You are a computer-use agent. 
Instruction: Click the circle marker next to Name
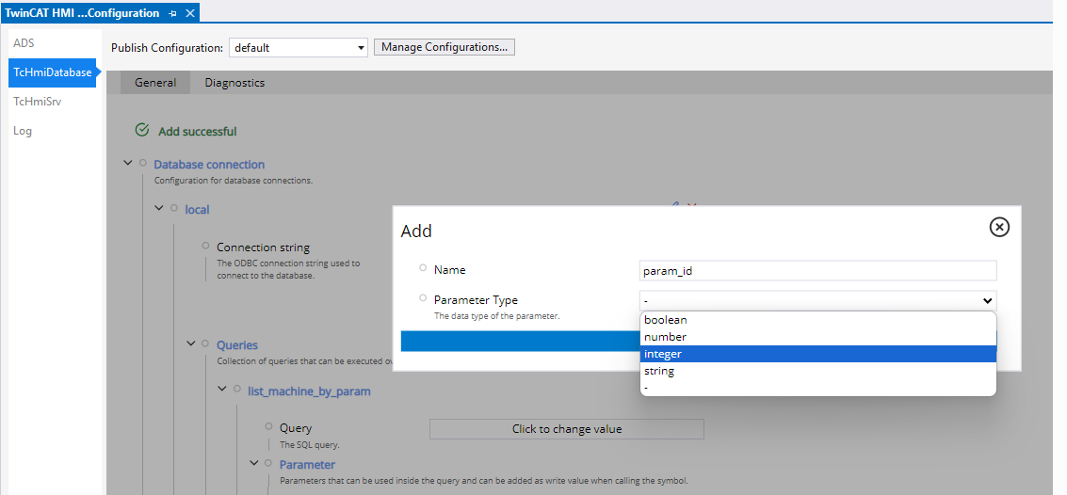pos(423,268)
